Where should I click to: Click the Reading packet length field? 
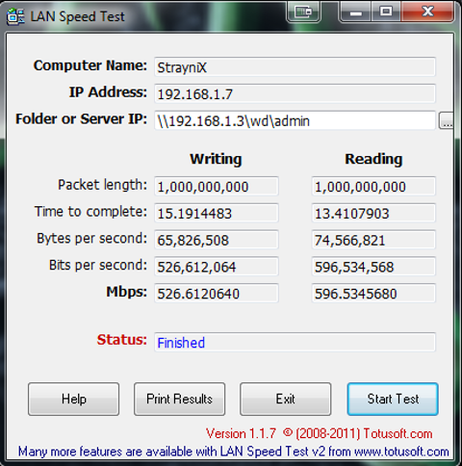[x=373, y=186]
